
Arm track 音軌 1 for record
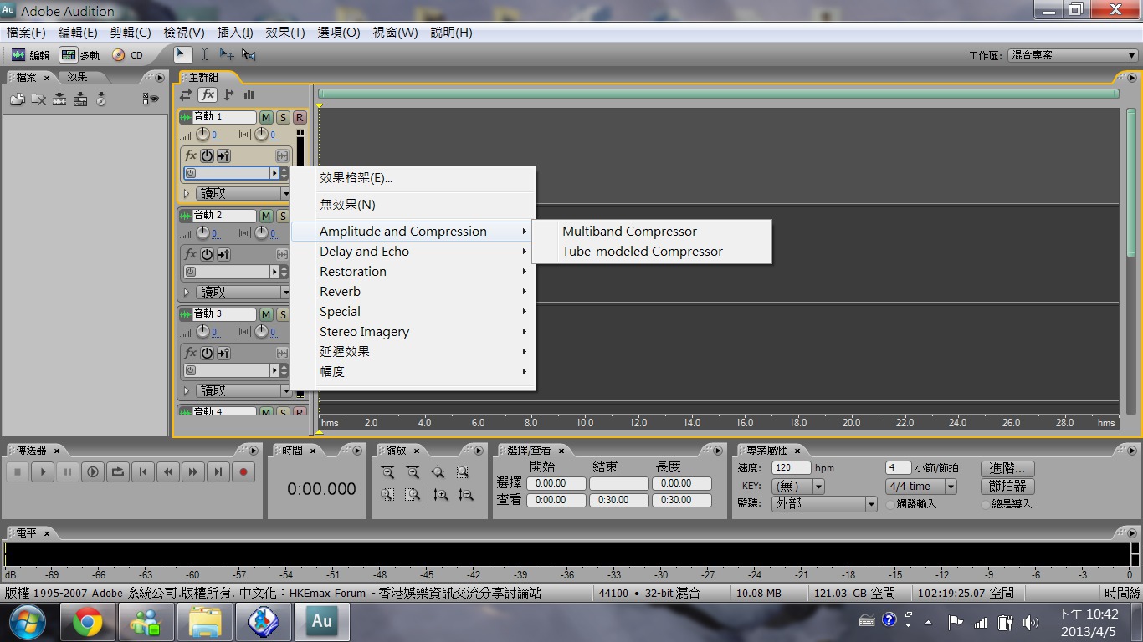[x=300, y=117]
